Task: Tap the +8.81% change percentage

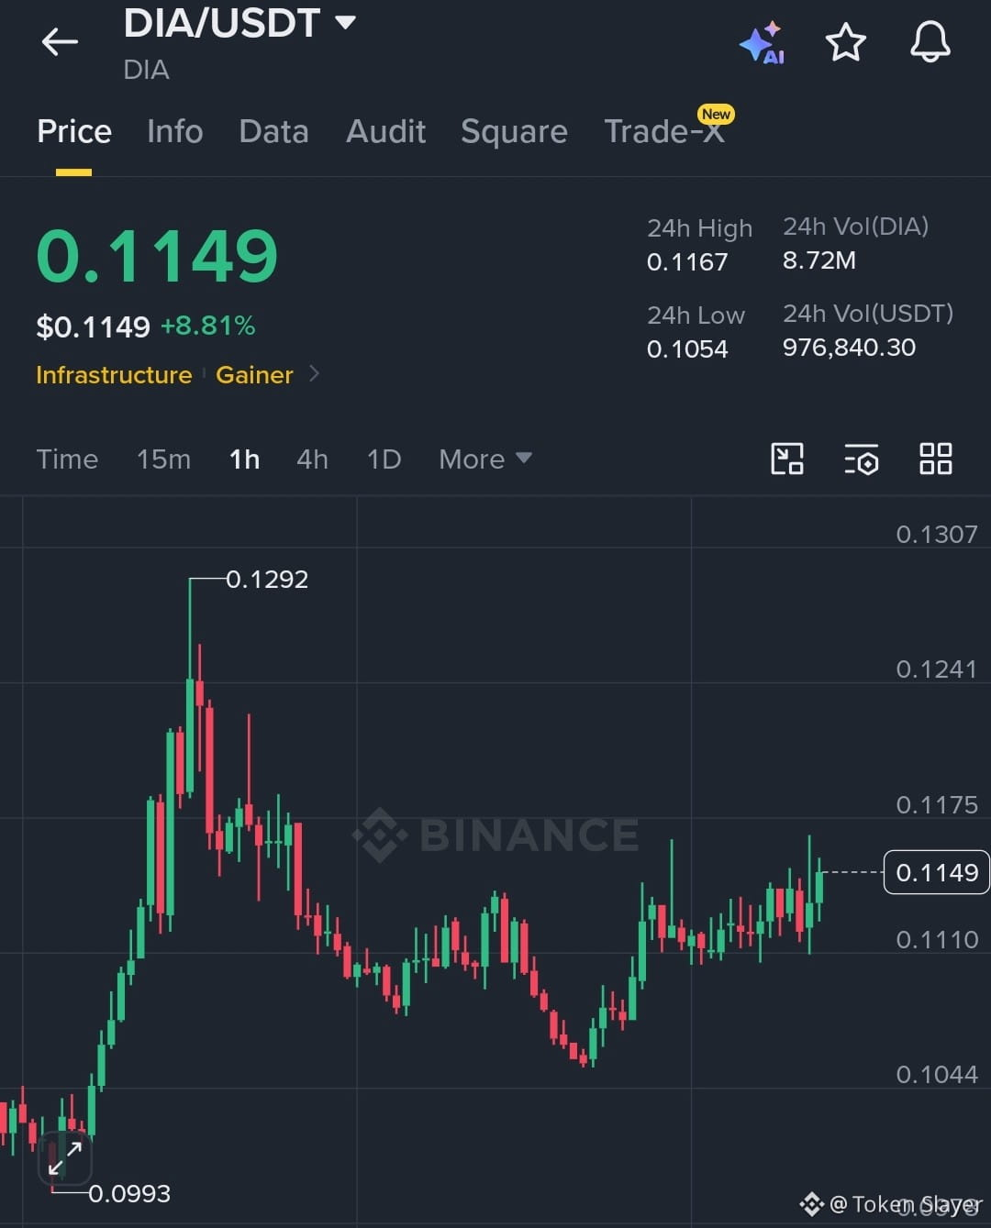Action: click(208, 326)
